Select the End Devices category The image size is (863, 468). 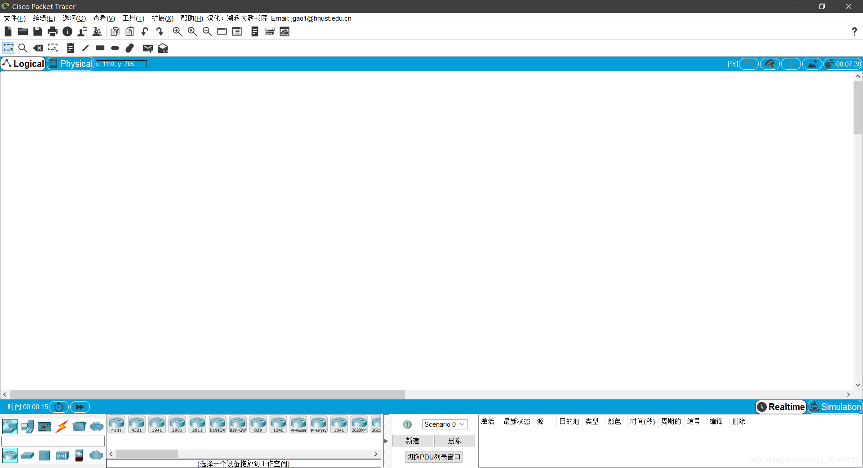click(x=27, y=426)
